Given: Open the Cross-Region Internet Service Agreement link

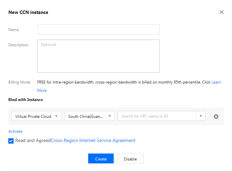Looking at the screenshot, I should [x=93, y=140].
